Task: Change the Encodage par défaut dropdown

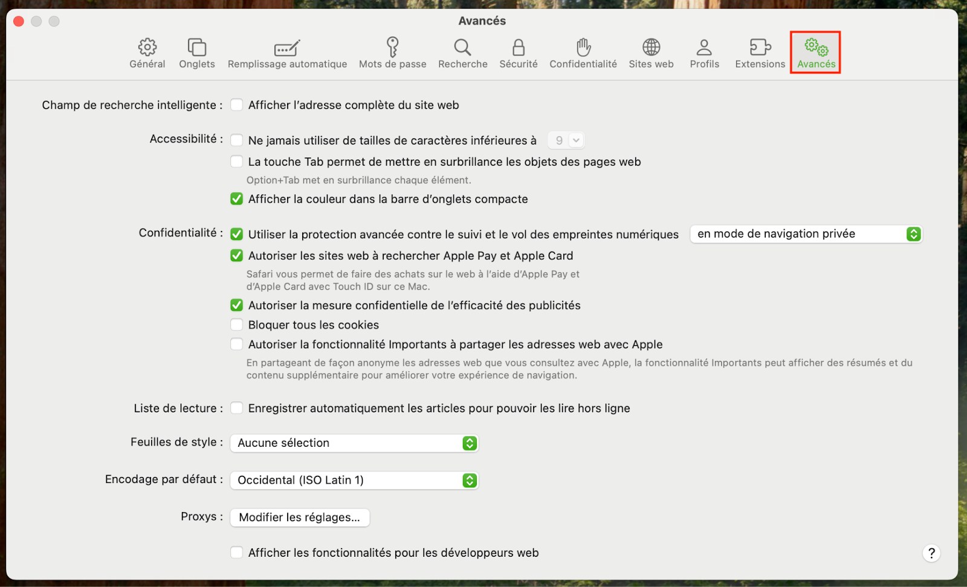Action: 354,480
